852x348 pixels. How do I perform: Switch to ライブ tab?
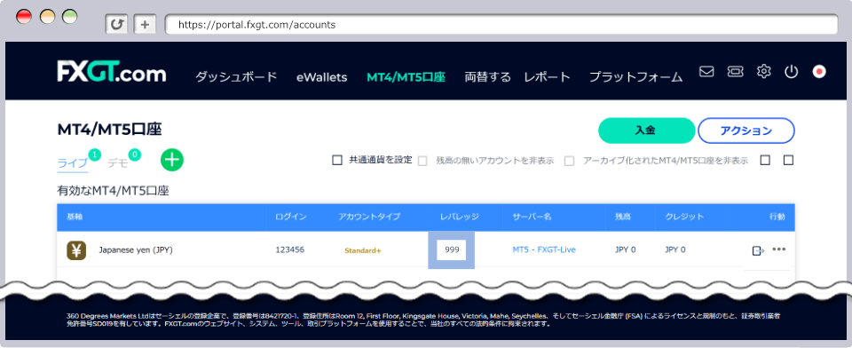click(73, 162)
